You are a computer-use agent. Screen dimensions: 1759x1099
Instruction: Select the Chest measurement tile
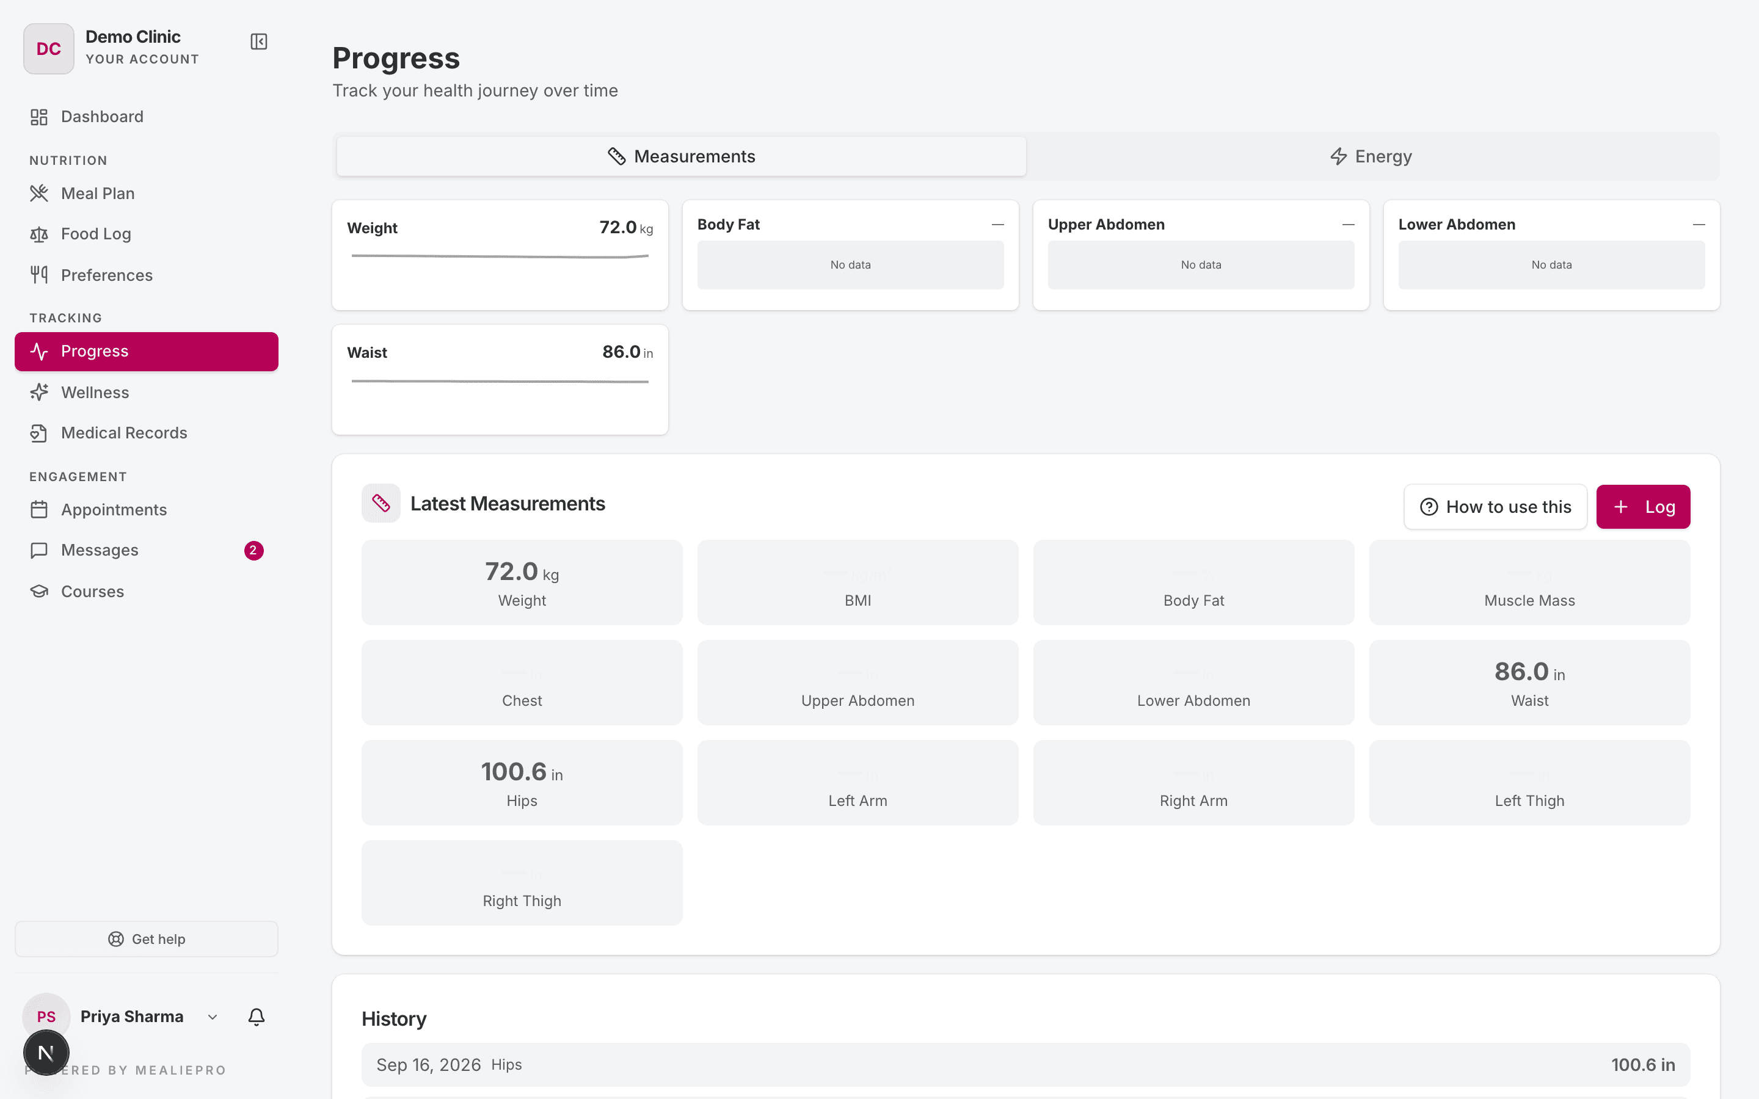click(522, 683)
